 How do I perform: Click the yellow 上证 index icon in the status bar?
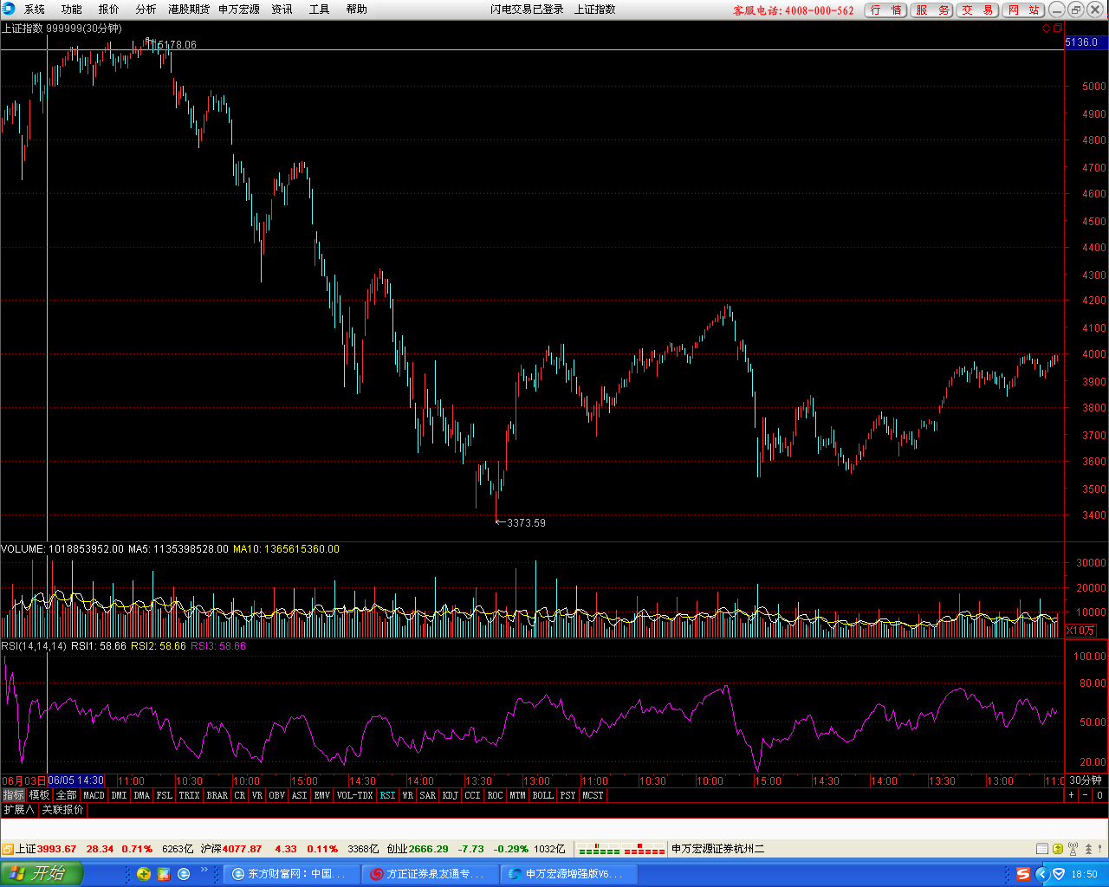click(7, 850)
